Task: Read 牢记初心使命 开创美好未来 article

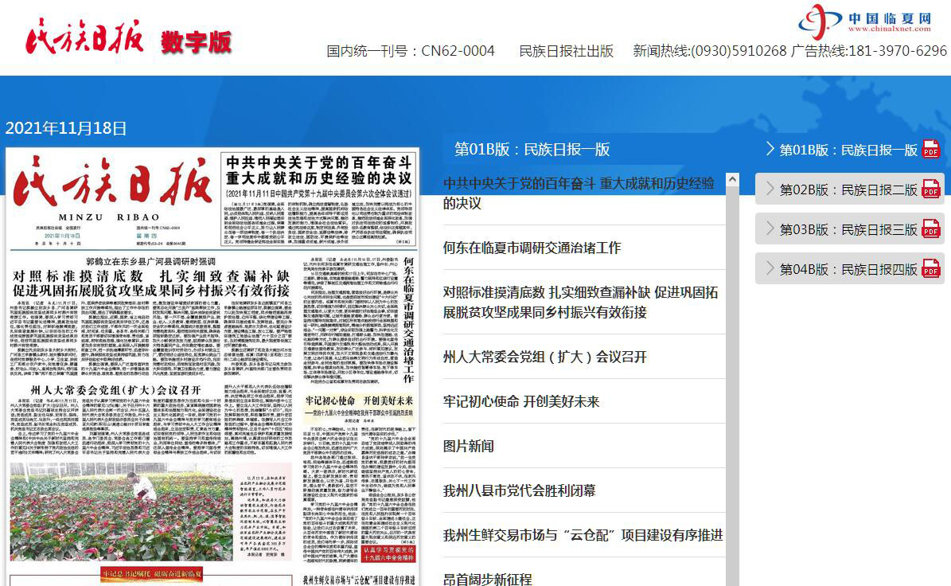Action: 520,401
